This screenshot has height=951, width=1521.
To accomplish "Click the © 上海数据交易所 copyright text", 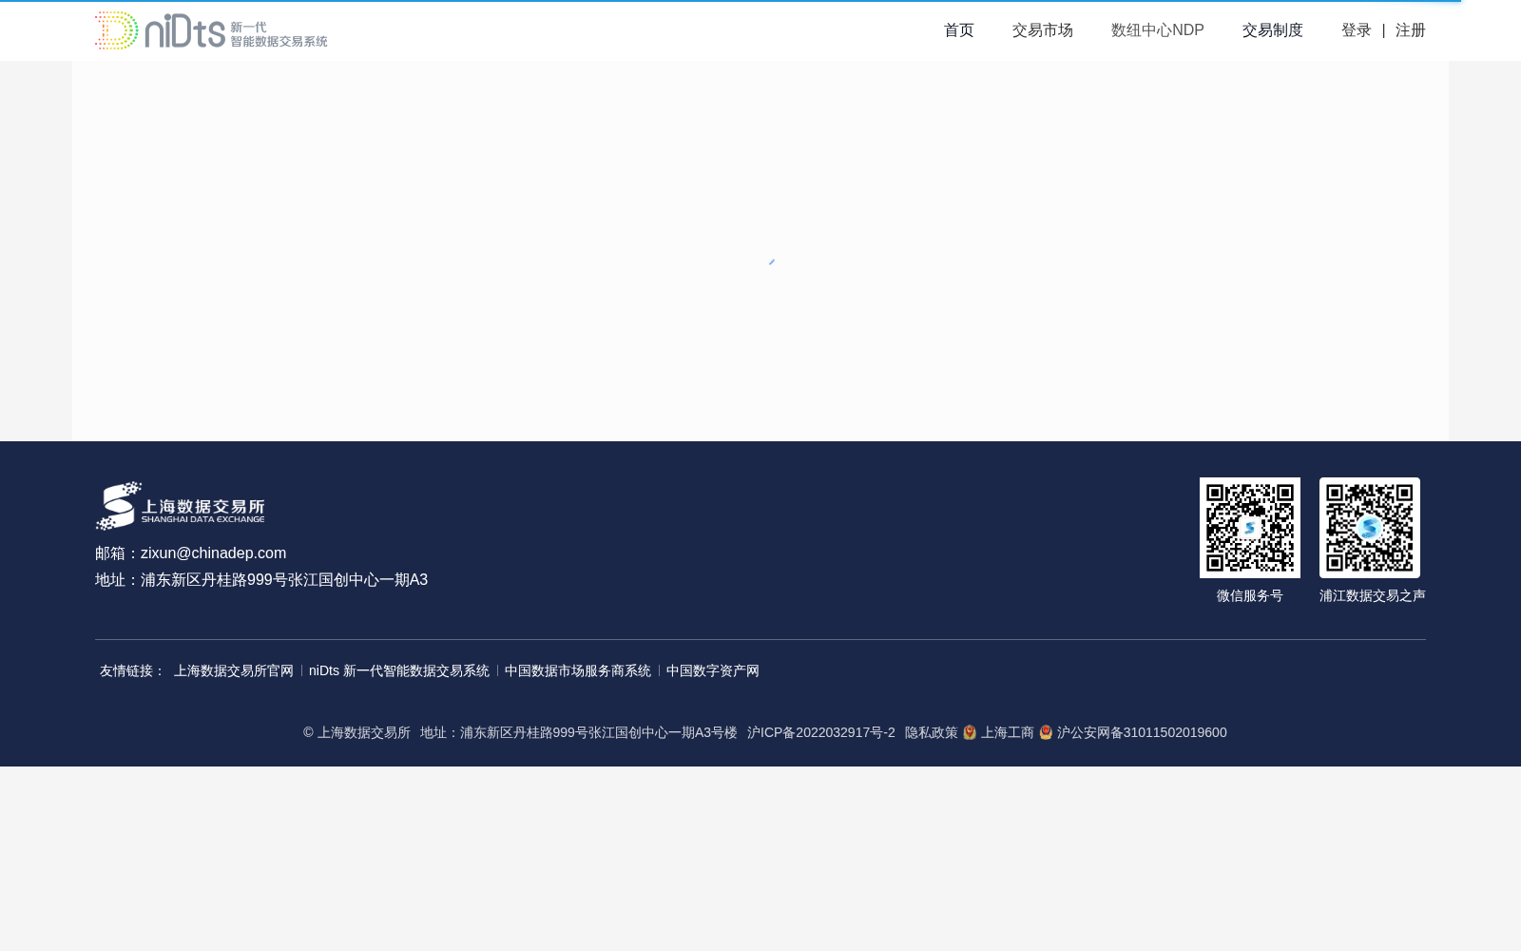I will pos(356,733).
